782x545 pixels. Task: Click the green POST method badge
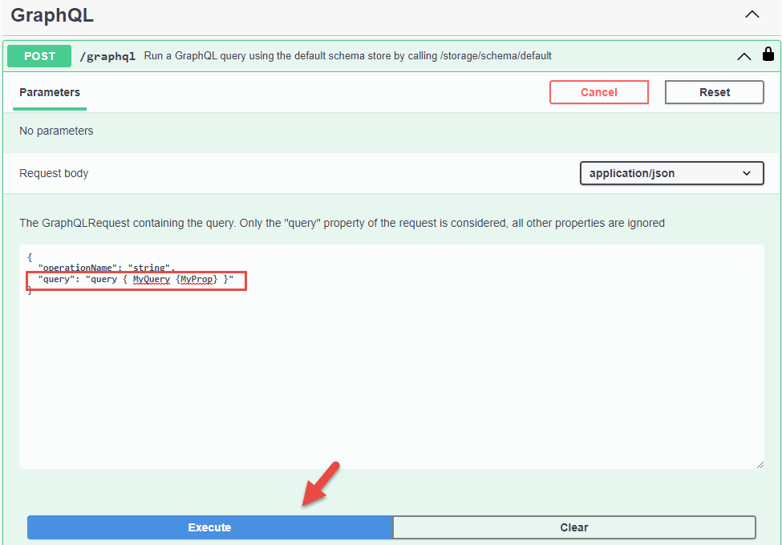(x=39, y=56)
